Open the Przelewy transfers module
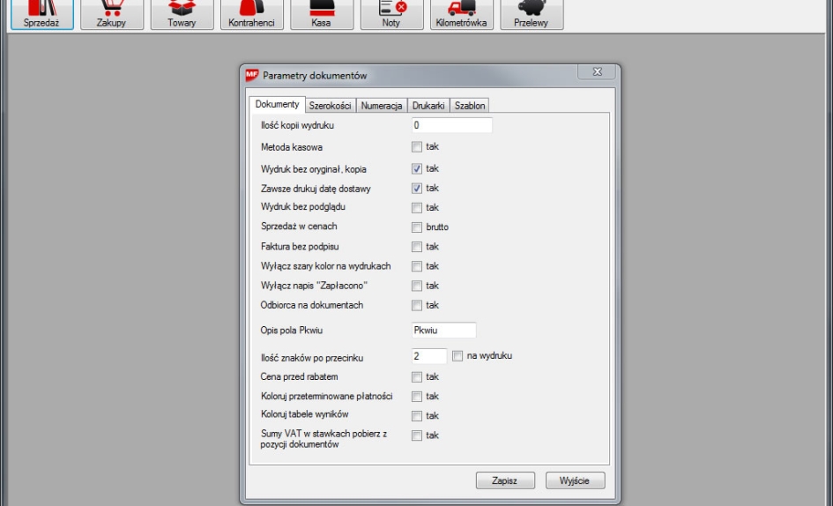The width and height of the screenshot is (833, 506). [x=531, y=14]
